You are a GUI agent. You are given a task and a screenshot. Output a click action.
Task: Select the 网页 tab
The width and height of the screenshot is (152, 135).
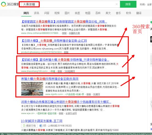coord(26,13)
